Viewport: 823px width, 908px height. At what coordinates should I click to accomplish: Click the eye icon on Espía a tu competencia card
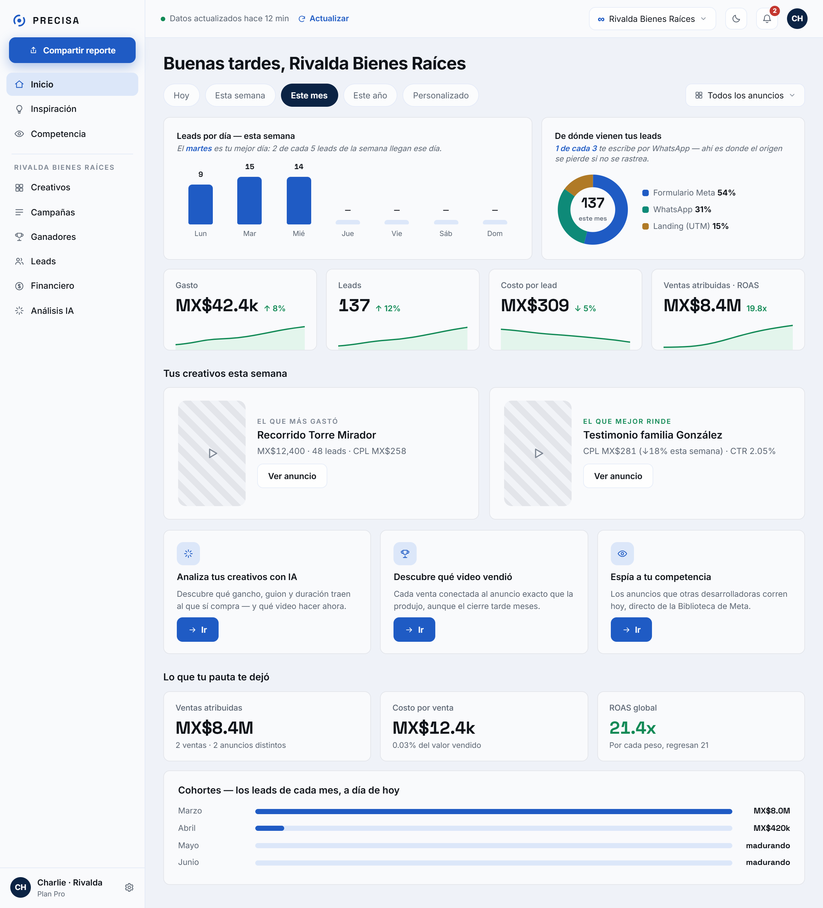[x=622, y=554]
